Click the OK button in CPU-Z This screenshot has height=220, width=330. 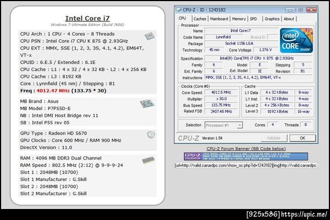(302, 138)
